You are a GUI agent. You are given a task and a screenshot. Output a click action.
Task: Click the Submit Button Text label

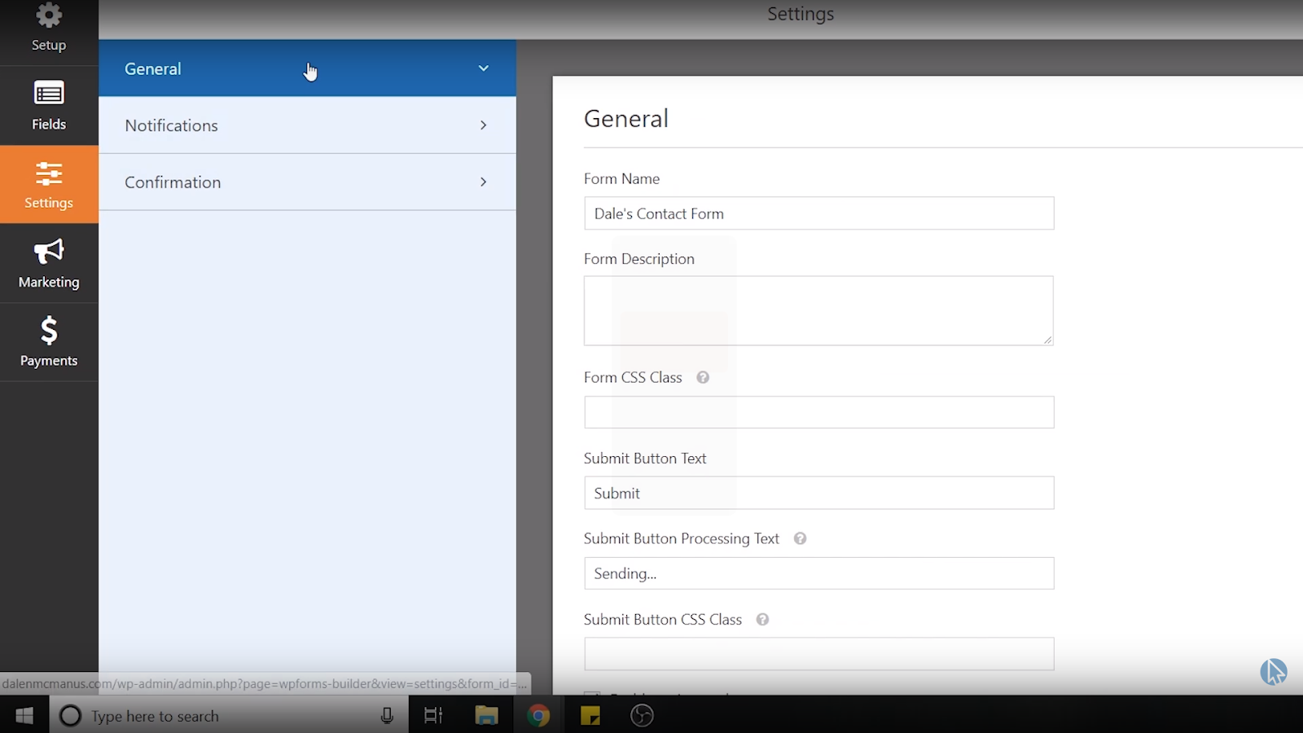tap(645, 459)
